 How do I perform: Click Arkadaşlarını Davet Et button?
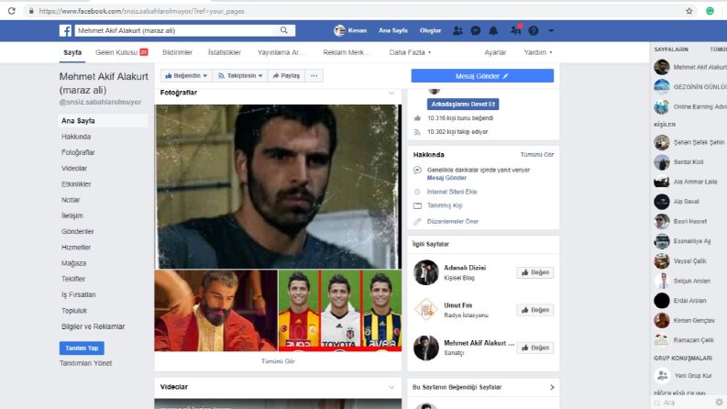(x=463, y=105)
